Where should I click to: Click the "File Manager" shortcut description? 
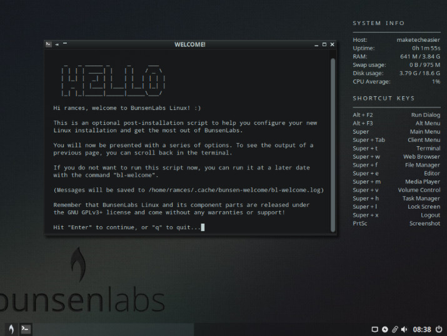(423, 165)
